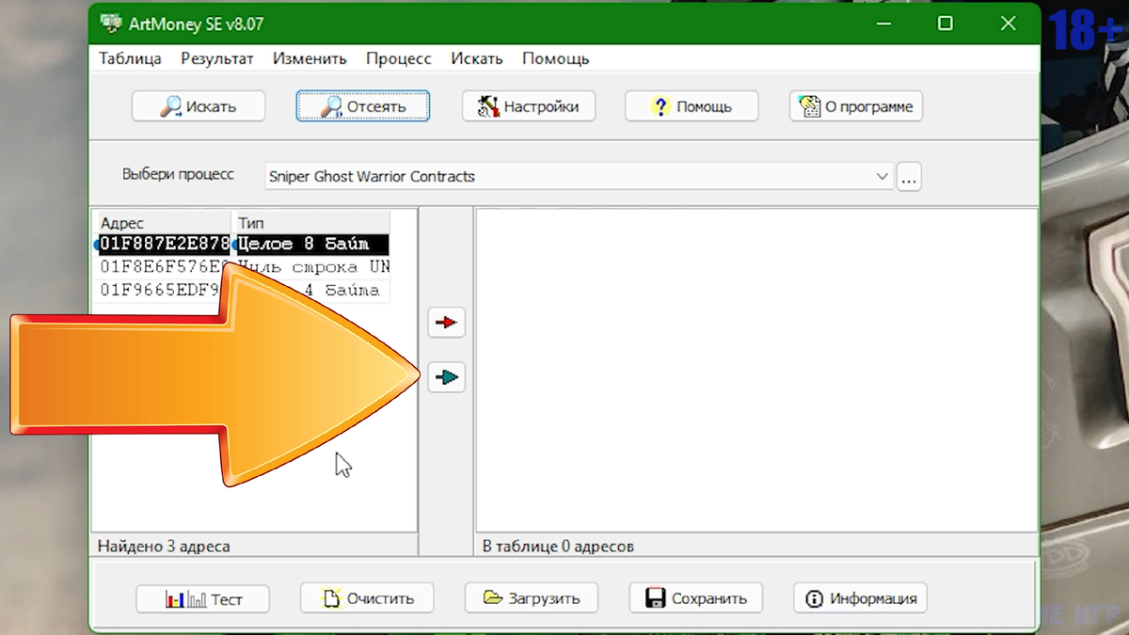The width and height of the screenshot is (1129, 635).
Task: Open the Помощь menu in menu bar
Action: [555, 58]
